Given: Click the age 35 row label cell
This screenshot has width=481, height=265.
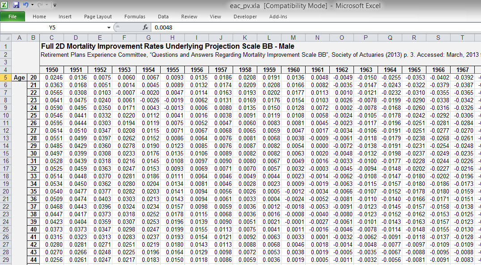Looking at the screenshot, I should tap(33, 191).
